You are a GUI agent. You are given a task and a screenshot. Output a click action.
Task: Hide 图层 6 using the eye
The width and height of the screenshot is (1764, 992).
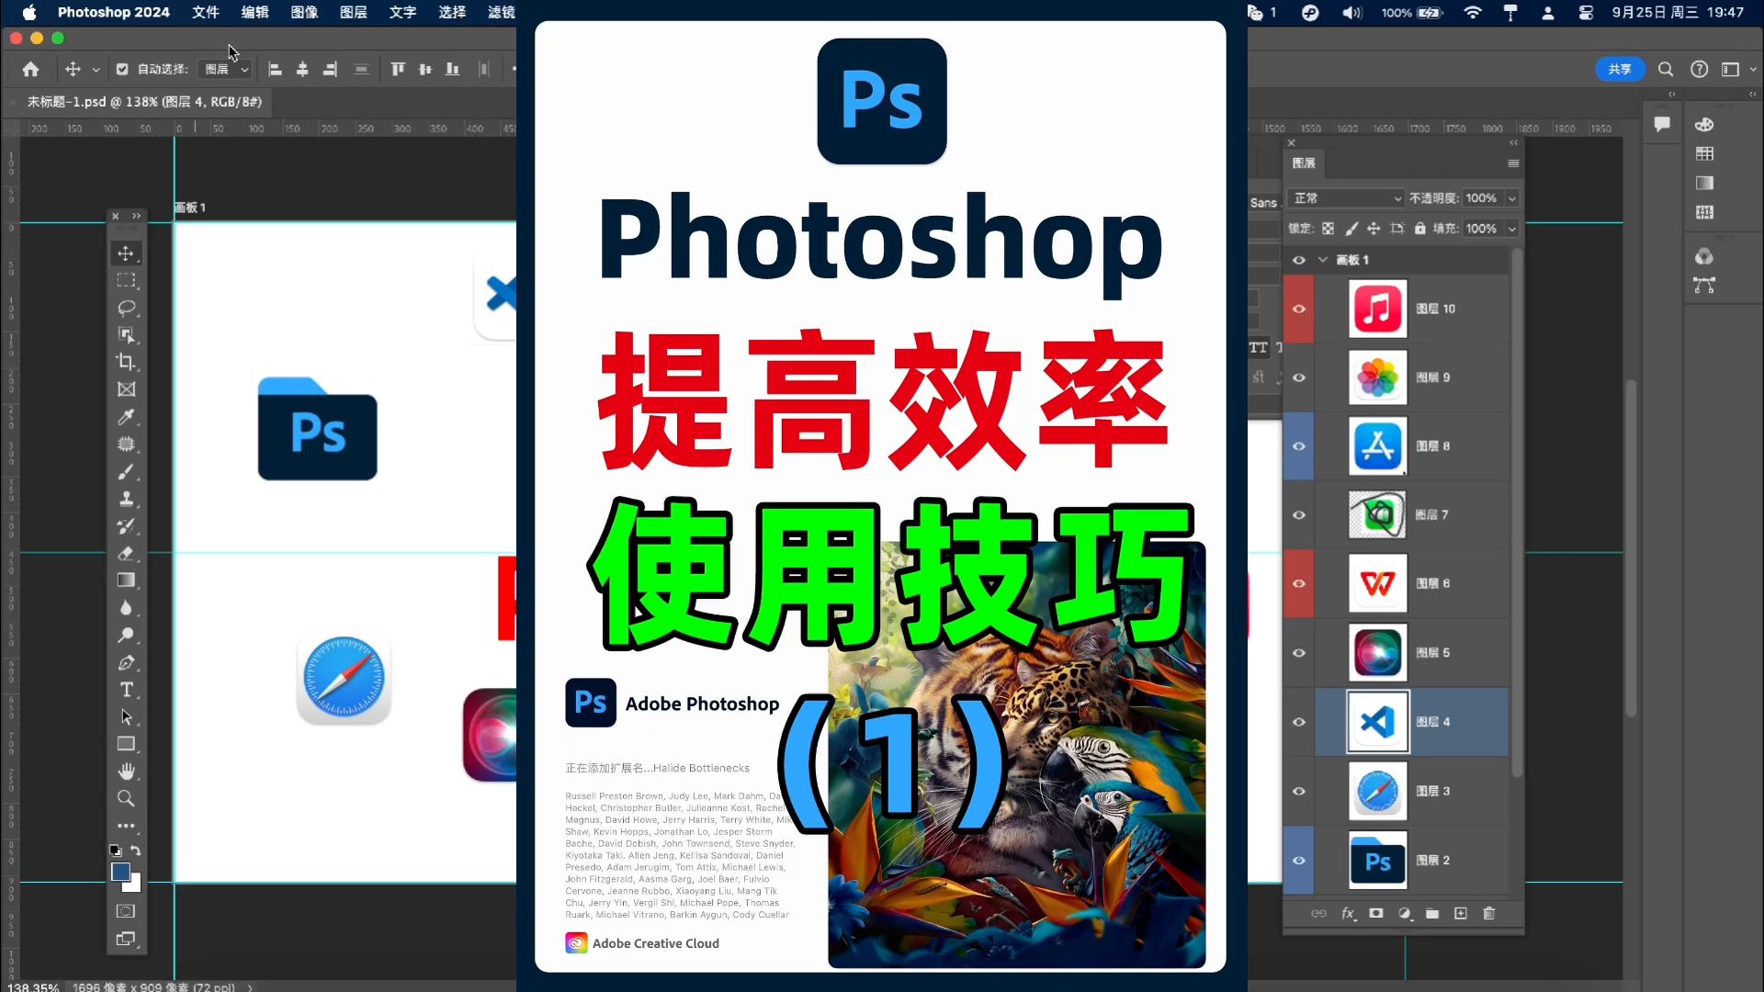[1299, 583]
